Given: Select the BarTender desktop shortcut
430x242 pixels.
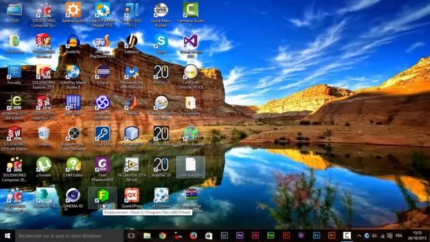Looking at the screenshot, I should (x=73, y=106).
